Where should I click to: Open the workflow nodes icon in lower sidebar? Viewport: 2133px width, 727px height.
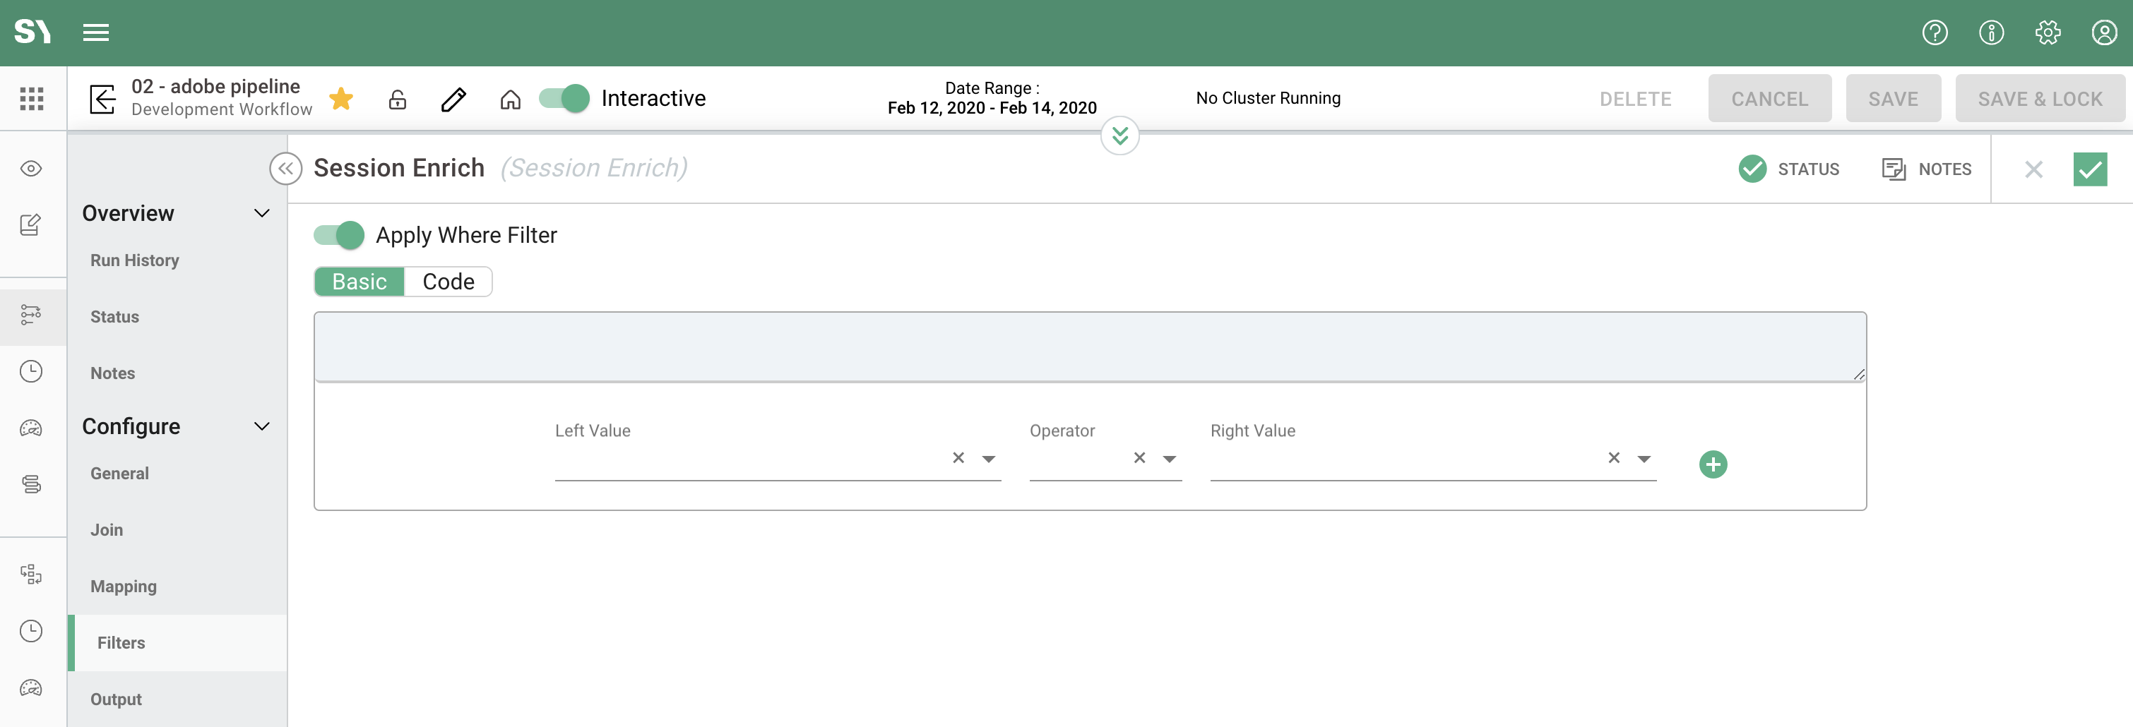coord(32,574)
